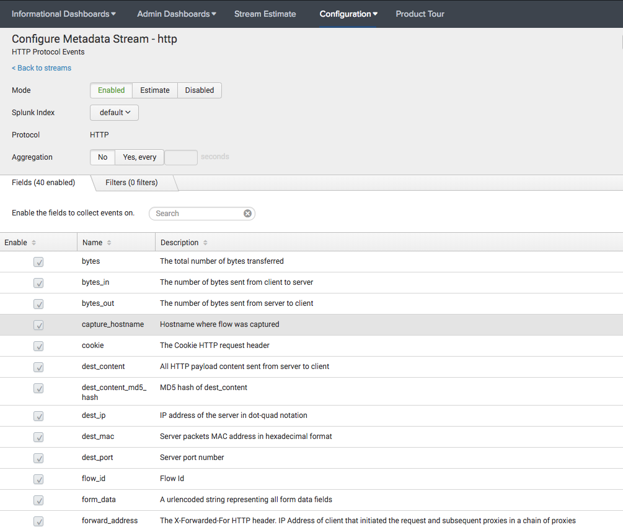Select the Disabled mode button
623x530 pixels.
pyautogui.click(x=199, y=90)
